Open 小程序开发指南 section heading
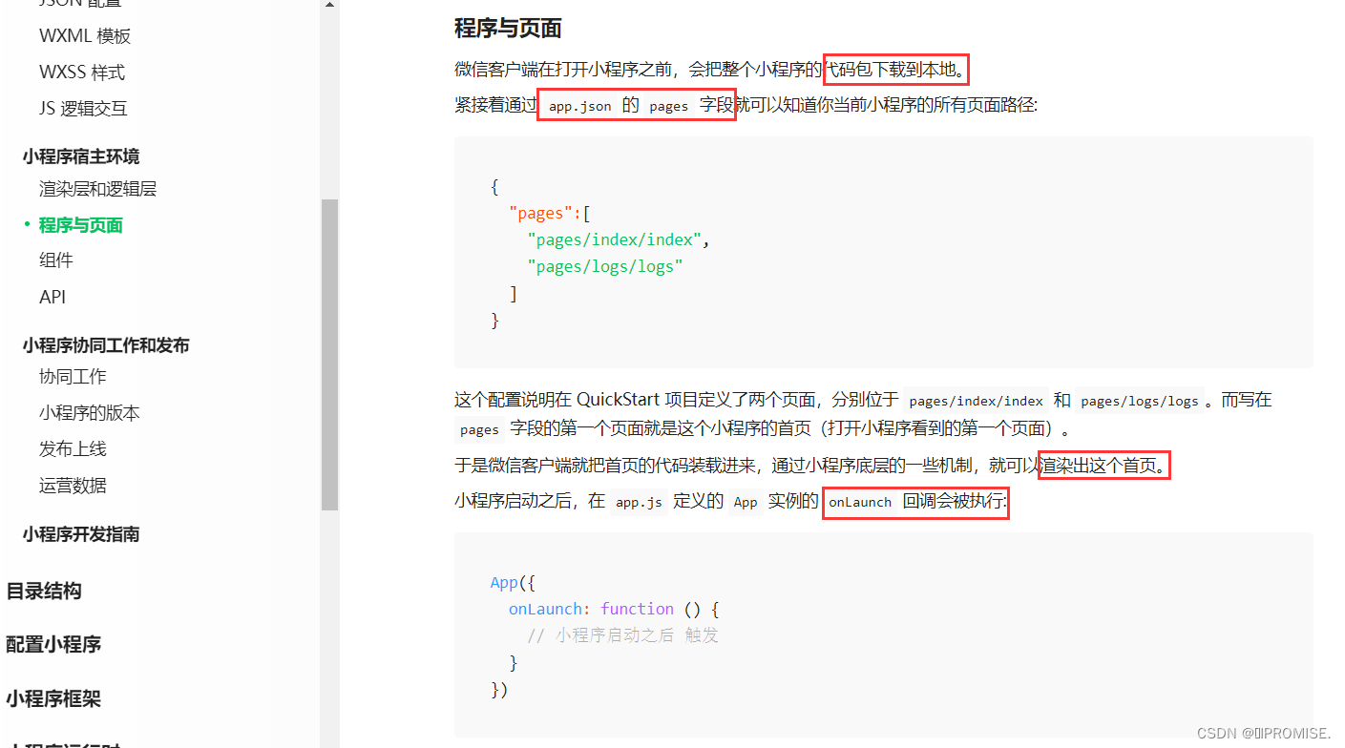Viewport: 1345px width, 748px height. 81,534
